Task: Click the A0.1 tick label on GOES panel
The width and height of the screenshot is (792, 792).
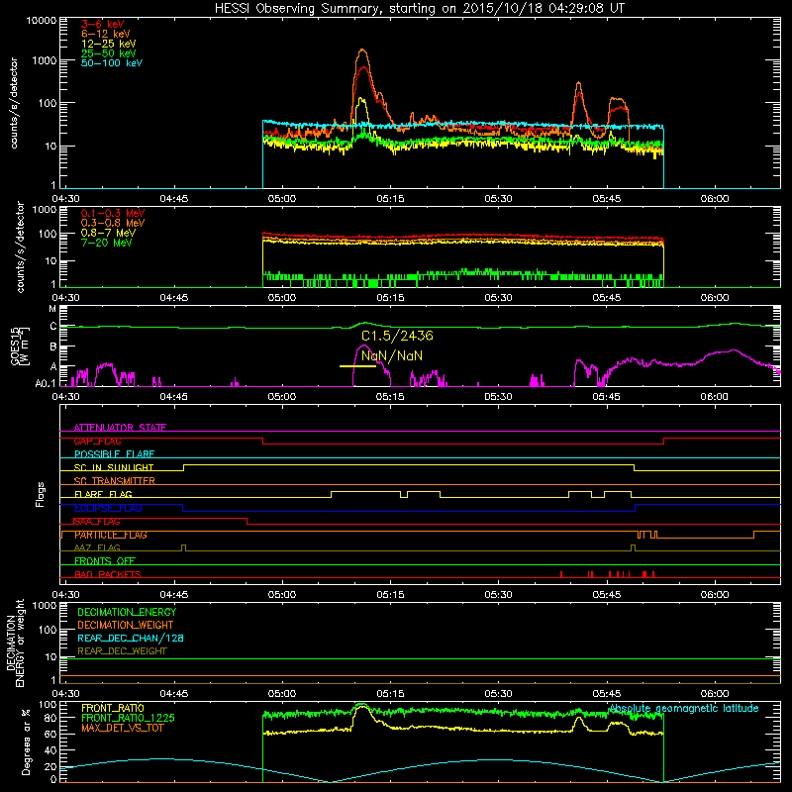Action: tap(46, 384)
